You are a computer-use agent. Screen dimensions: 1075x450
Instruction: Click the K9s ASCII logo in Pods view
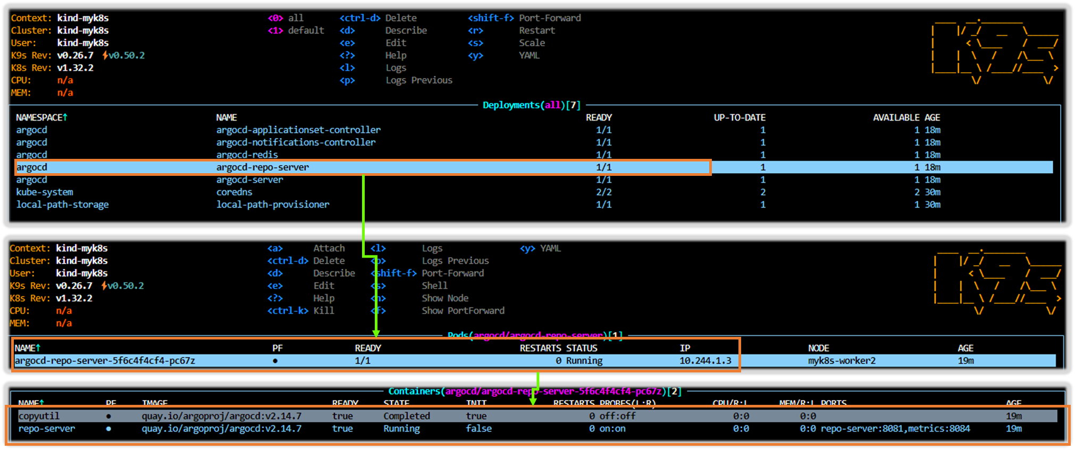[997, 282]
